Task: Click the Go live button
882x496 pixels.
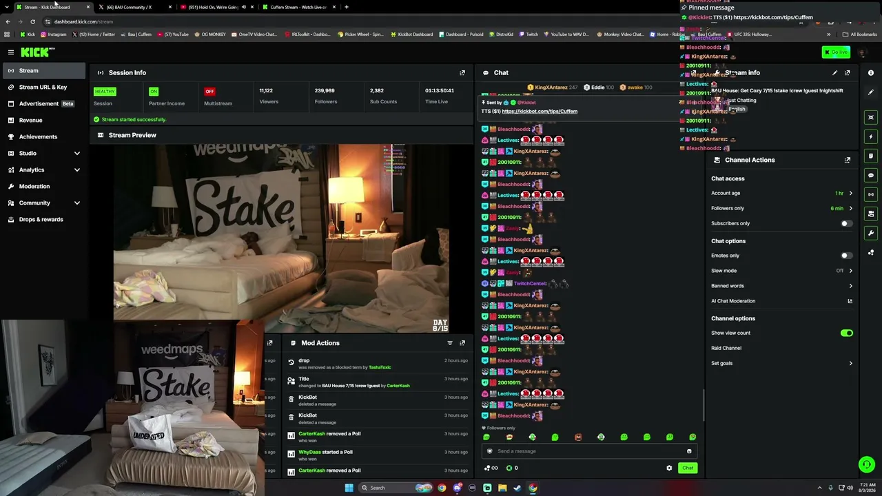Action: (x=836, y=52)
